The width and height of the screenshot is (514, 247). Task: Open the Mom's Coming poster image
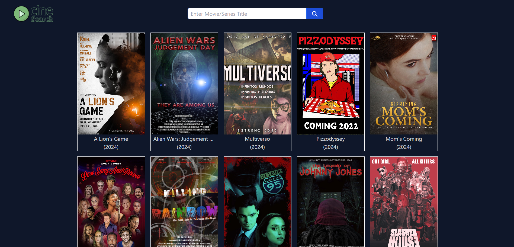(x=404, y=84)
